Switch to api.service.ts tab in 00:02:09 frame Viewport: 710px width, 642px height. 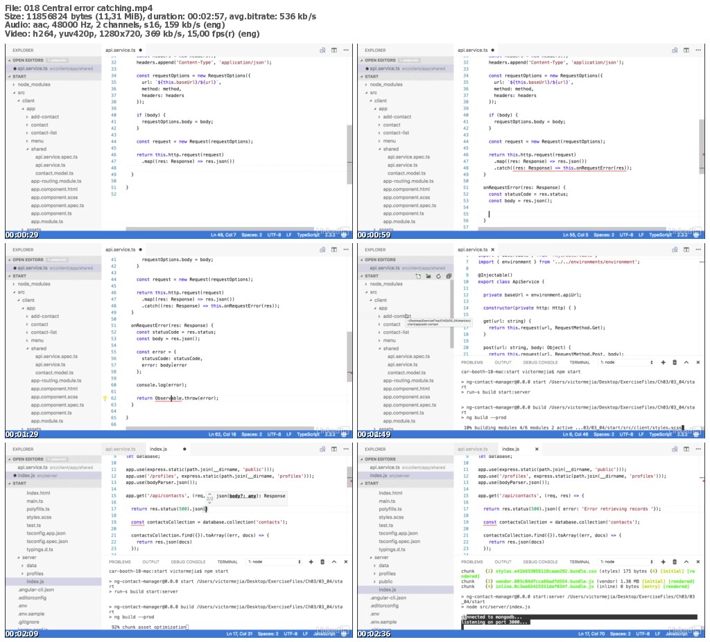pyautogui.click(x=121, y=449)
